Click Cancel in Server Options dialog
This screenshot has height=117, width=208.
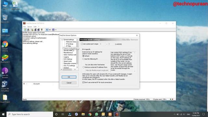coord(69,83)
